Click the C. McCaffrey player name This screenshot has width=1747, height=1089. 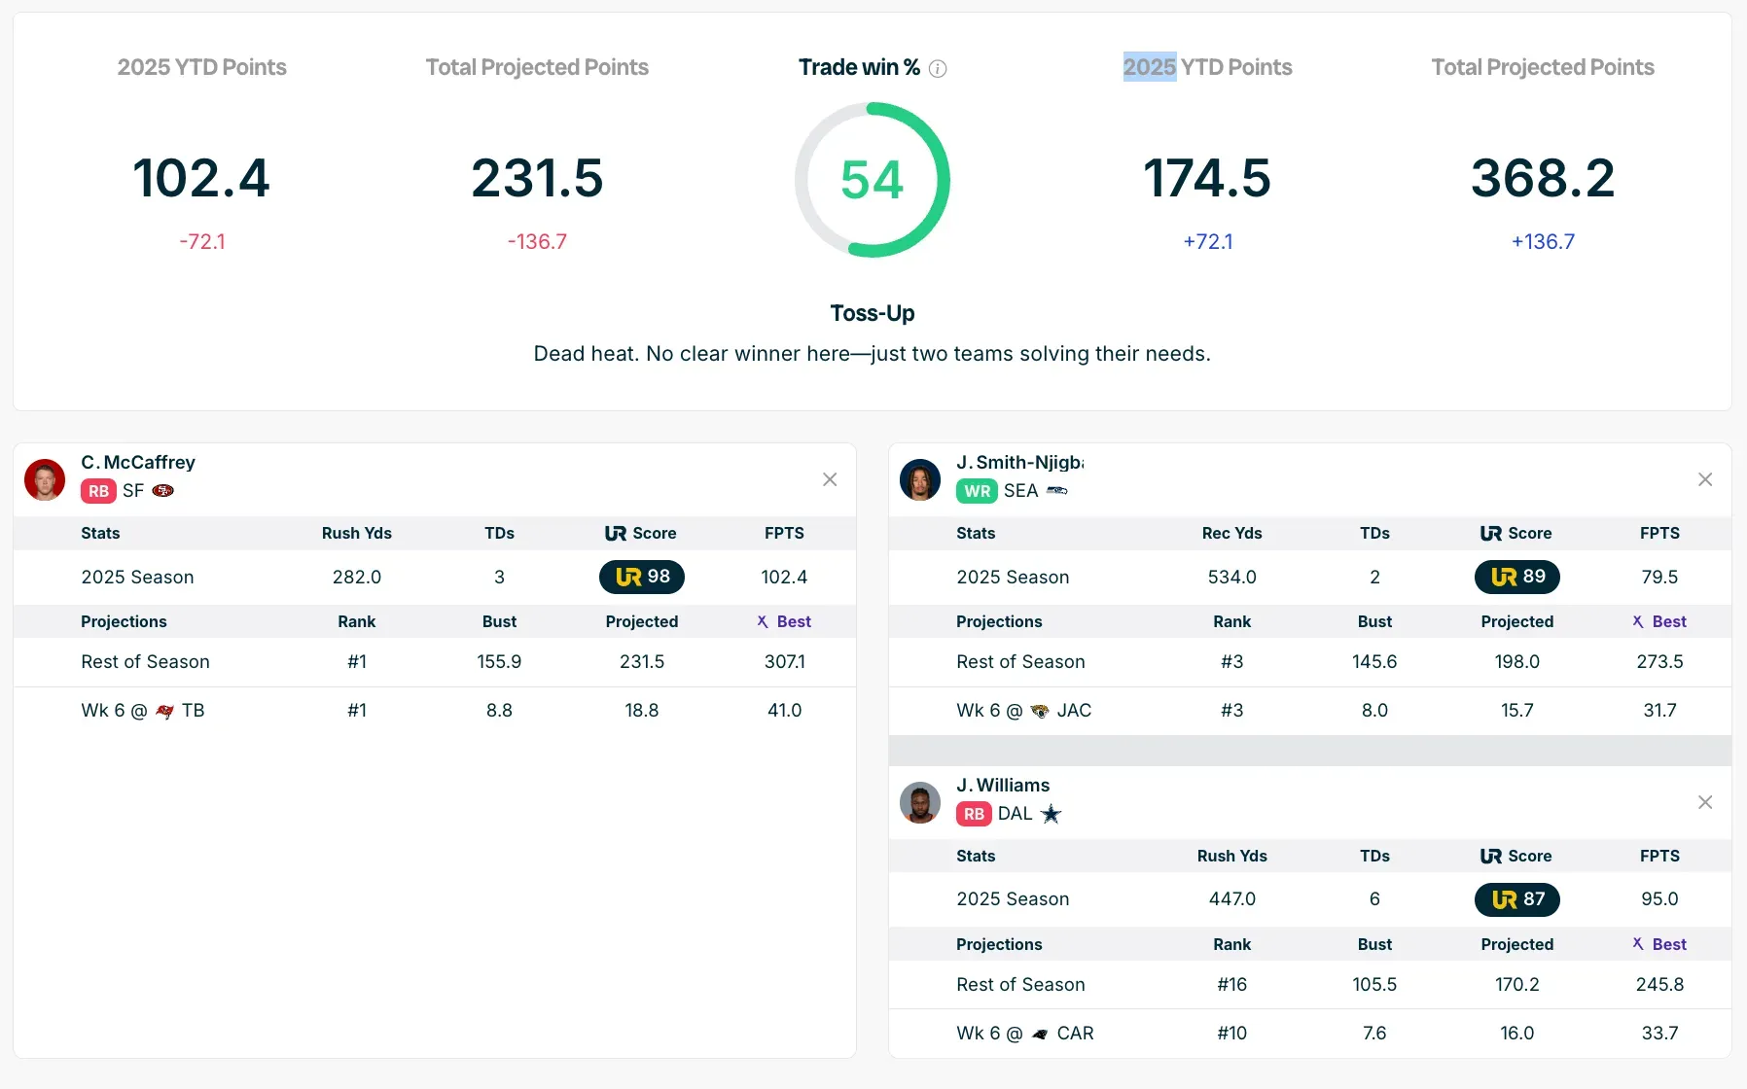pyautogui.click(x=138, y=462)
